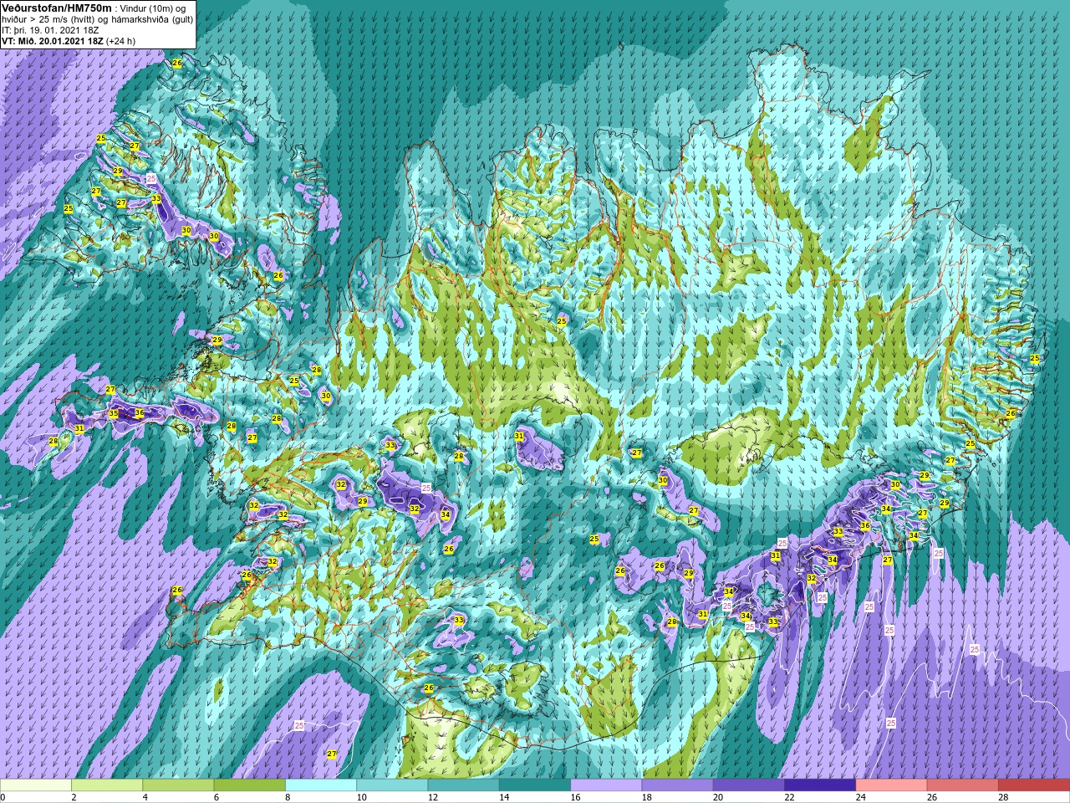The image size is (1070, 803).
Task: Click the light pink 24–26 legend swatch
Action: pyautogui.click(x=891, y=785)
